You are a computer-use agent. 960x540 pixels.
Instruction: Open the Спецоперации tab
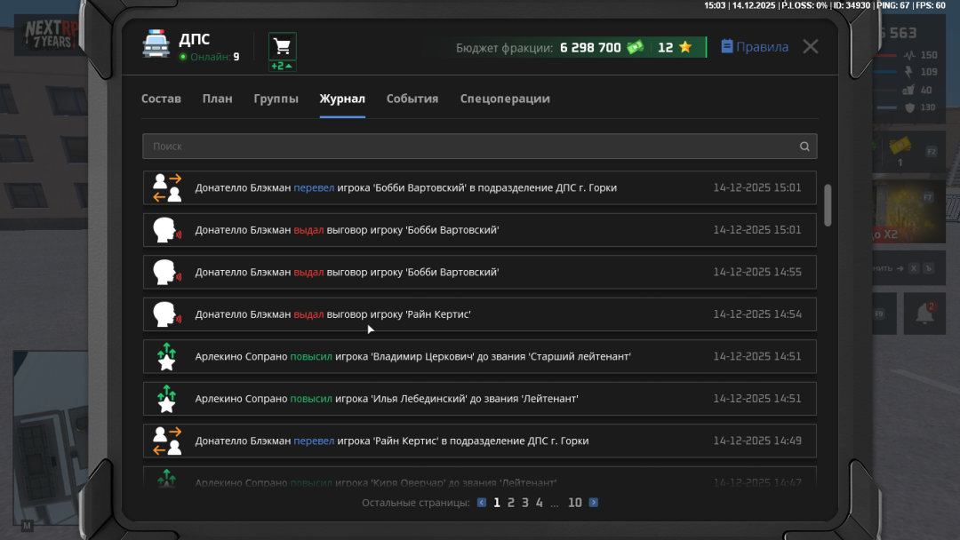pos(505,99)
